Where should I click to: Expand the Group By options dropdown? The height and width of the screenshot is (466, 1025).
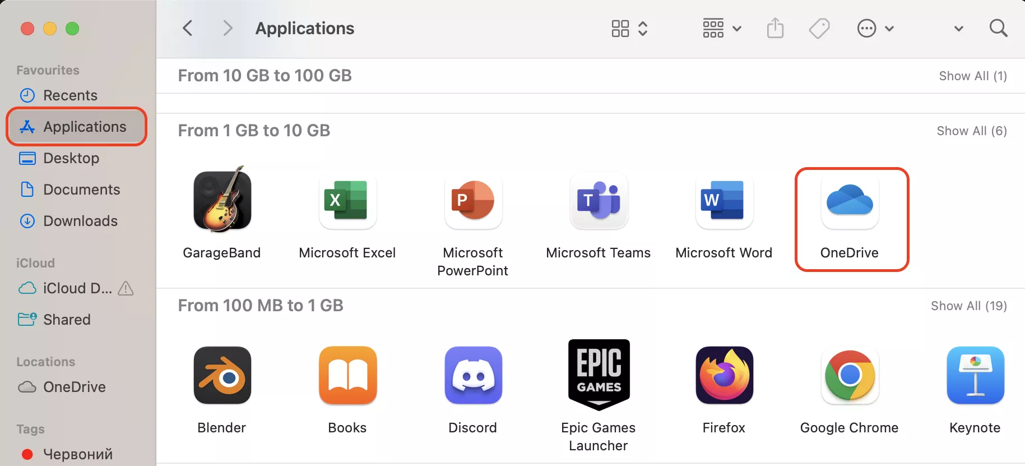pos(722,28)
